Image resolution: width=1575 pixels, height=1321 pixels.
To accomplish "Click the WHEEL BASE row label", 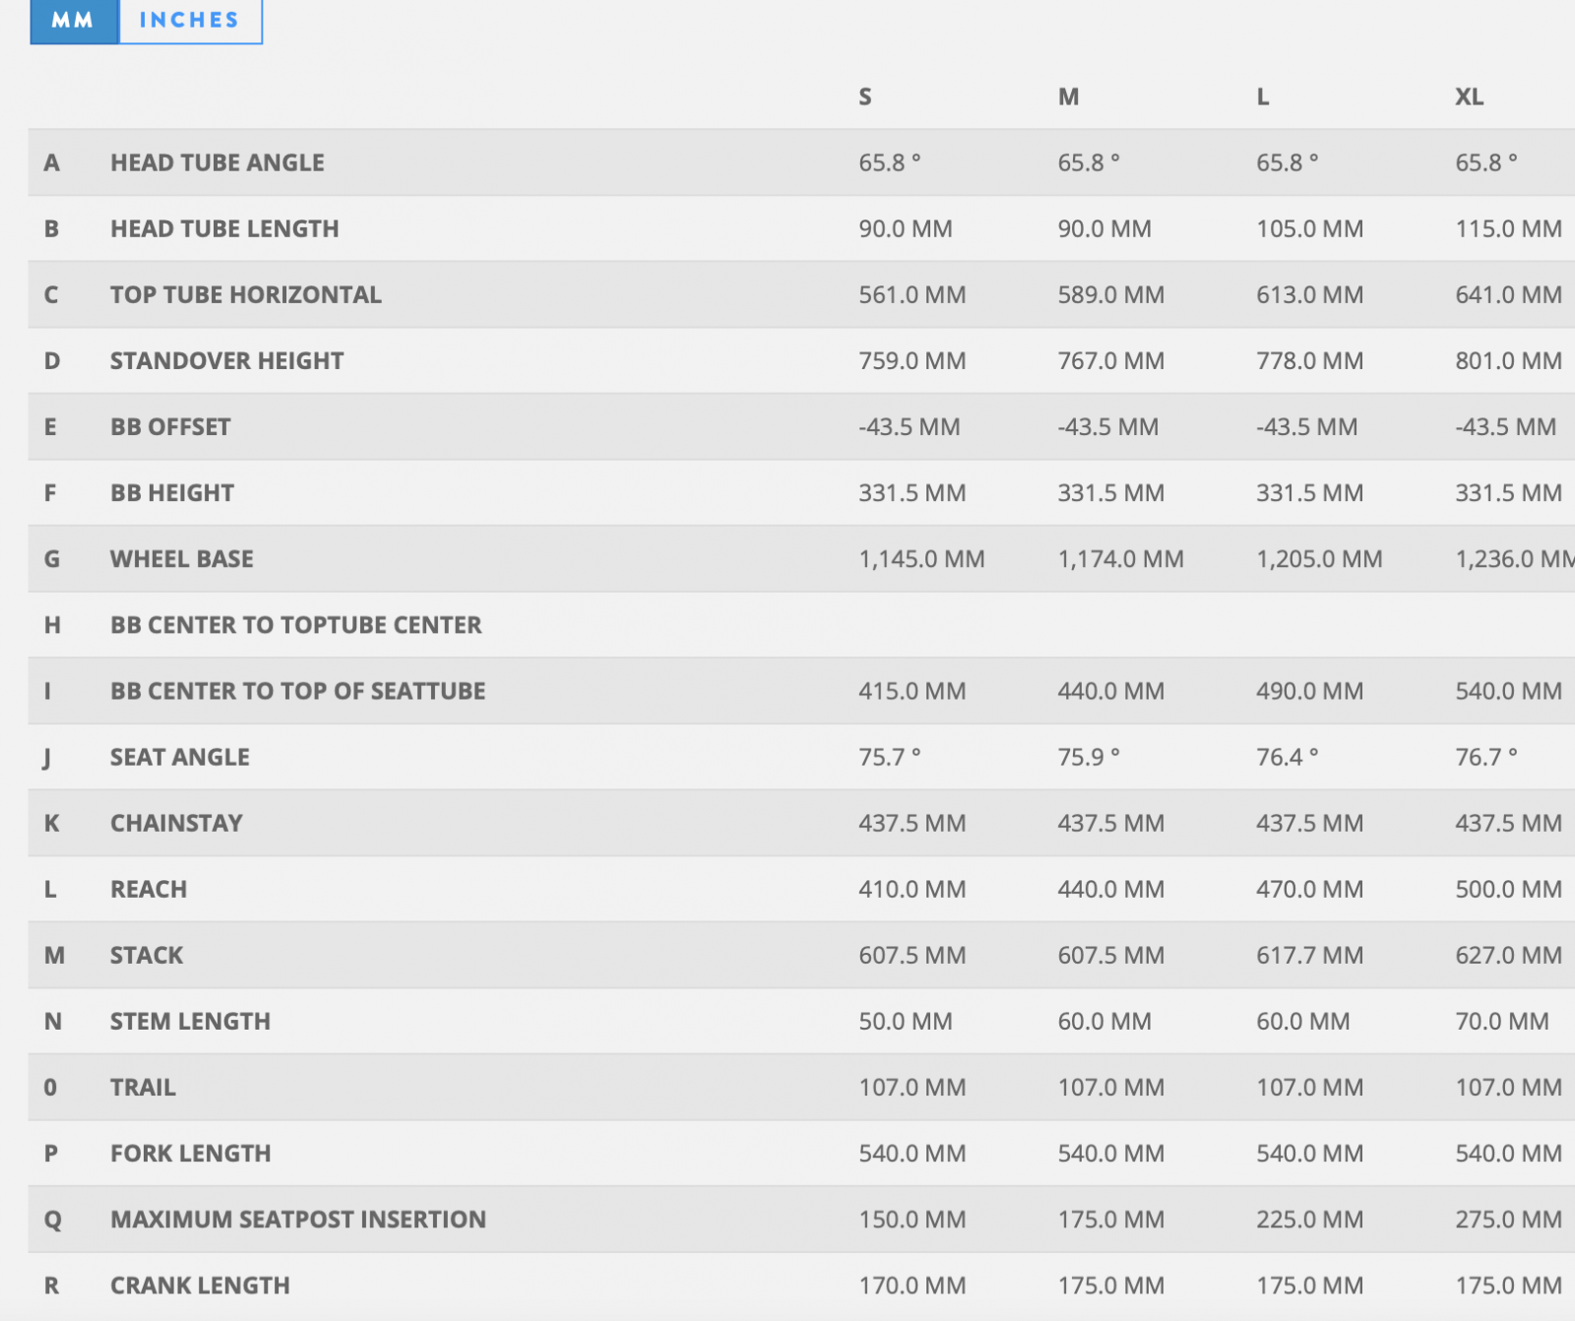I will click(182, 558).
